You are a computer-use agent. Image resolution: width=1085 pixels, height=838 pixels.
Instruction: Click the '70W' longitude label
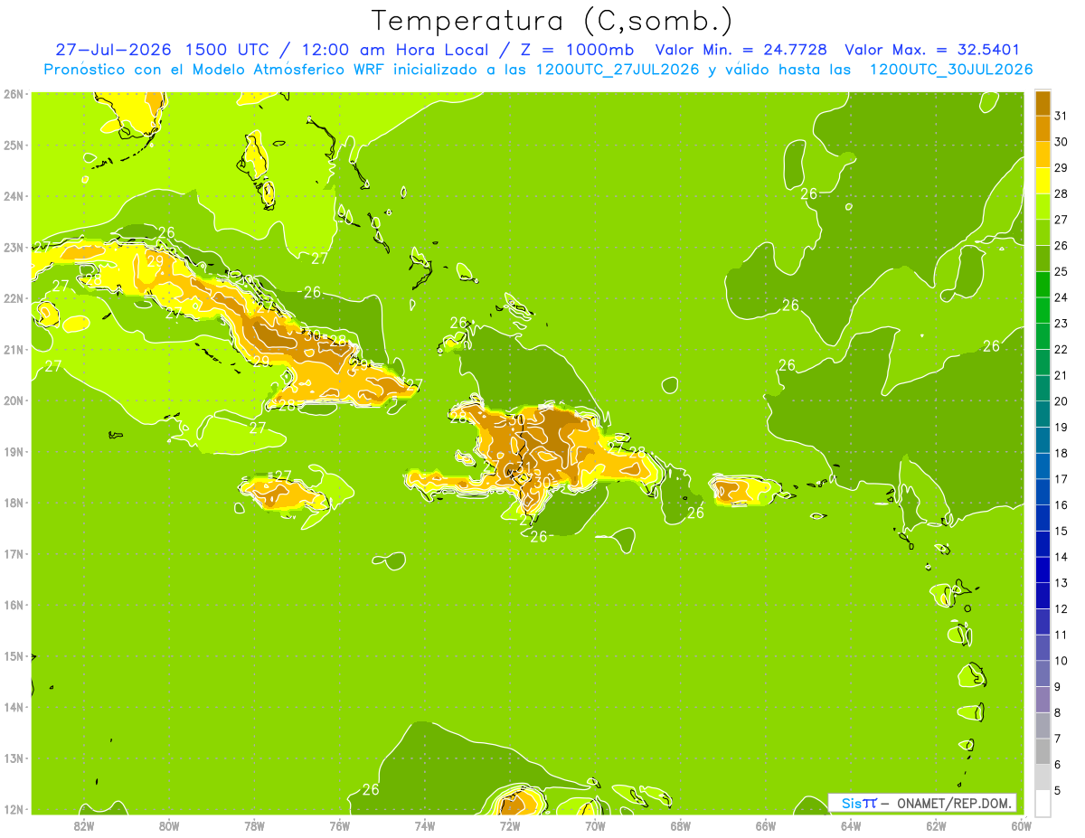coord(595,825)
